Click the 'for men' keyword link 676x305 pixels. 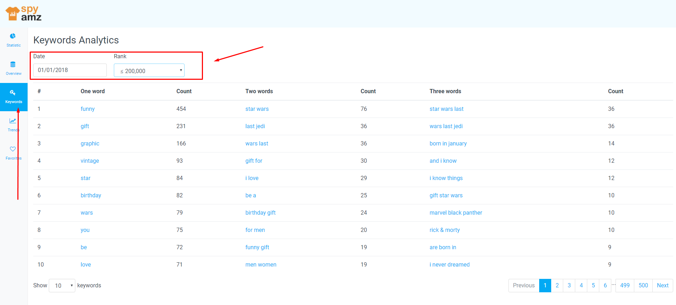click(x=255, y=230)
